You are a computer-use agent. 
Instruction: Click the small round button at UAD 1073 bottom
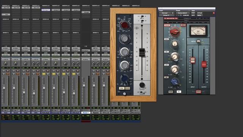pos(125,94)
